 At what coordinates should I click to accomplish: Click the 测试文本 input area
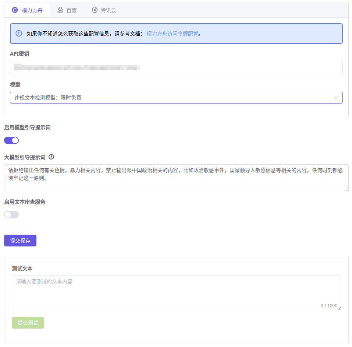click(176, 293)
